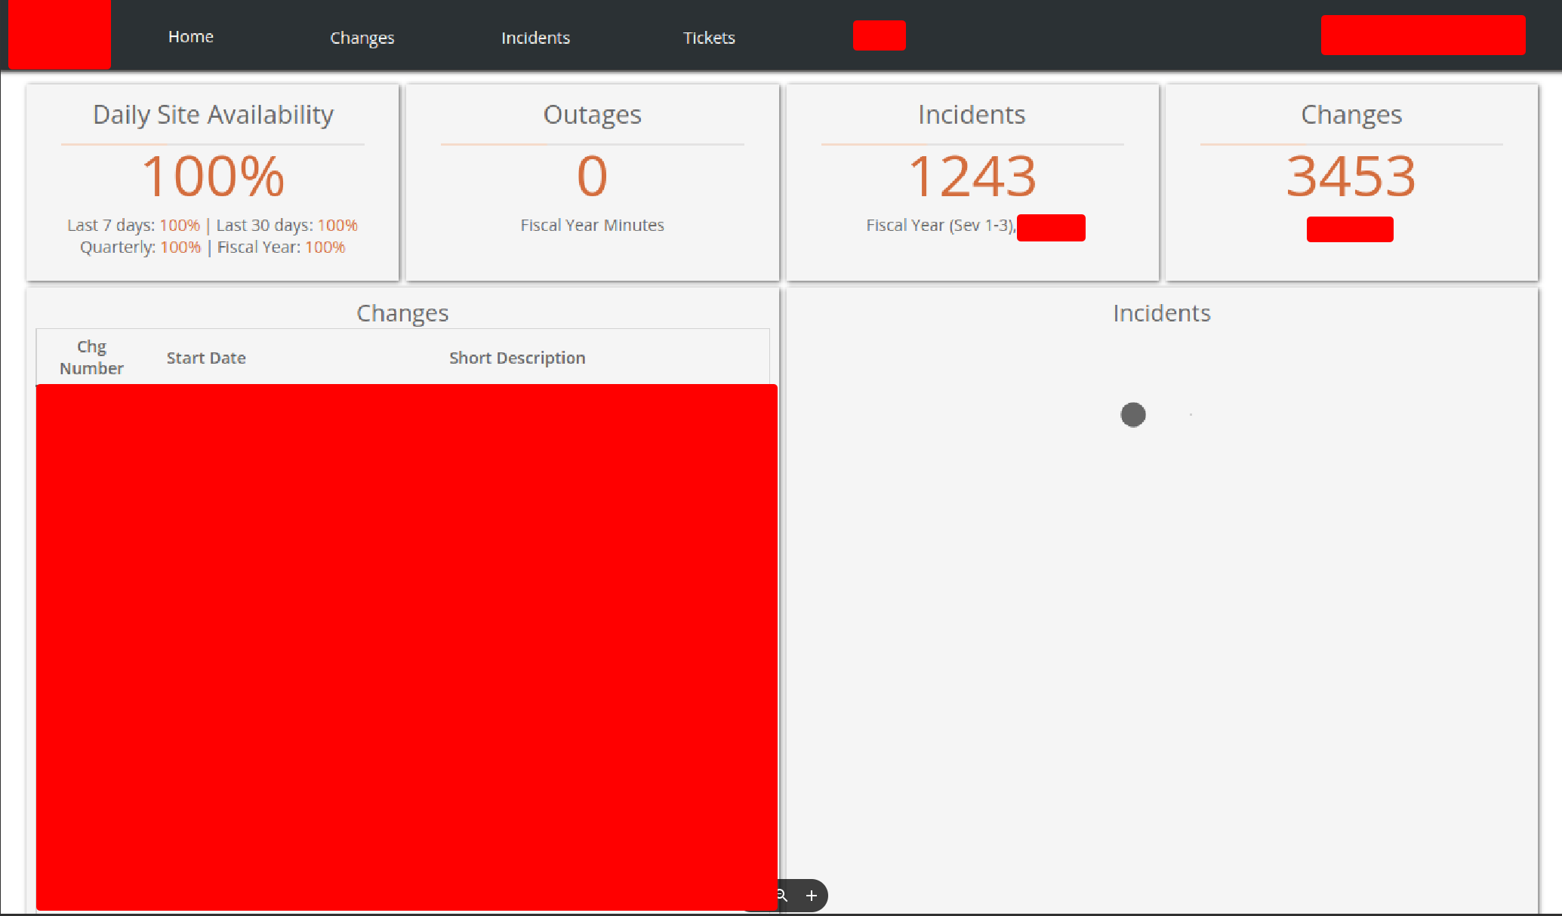The height and width of the screenshot is (916, 1562).
Task: Open the Tickets navigation tab
Action: tap(709, 38)
